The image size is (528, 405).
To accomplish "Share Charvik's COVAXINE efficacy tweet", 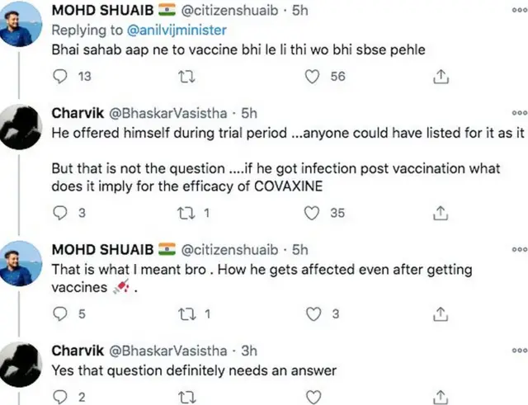I will (441, 213).
